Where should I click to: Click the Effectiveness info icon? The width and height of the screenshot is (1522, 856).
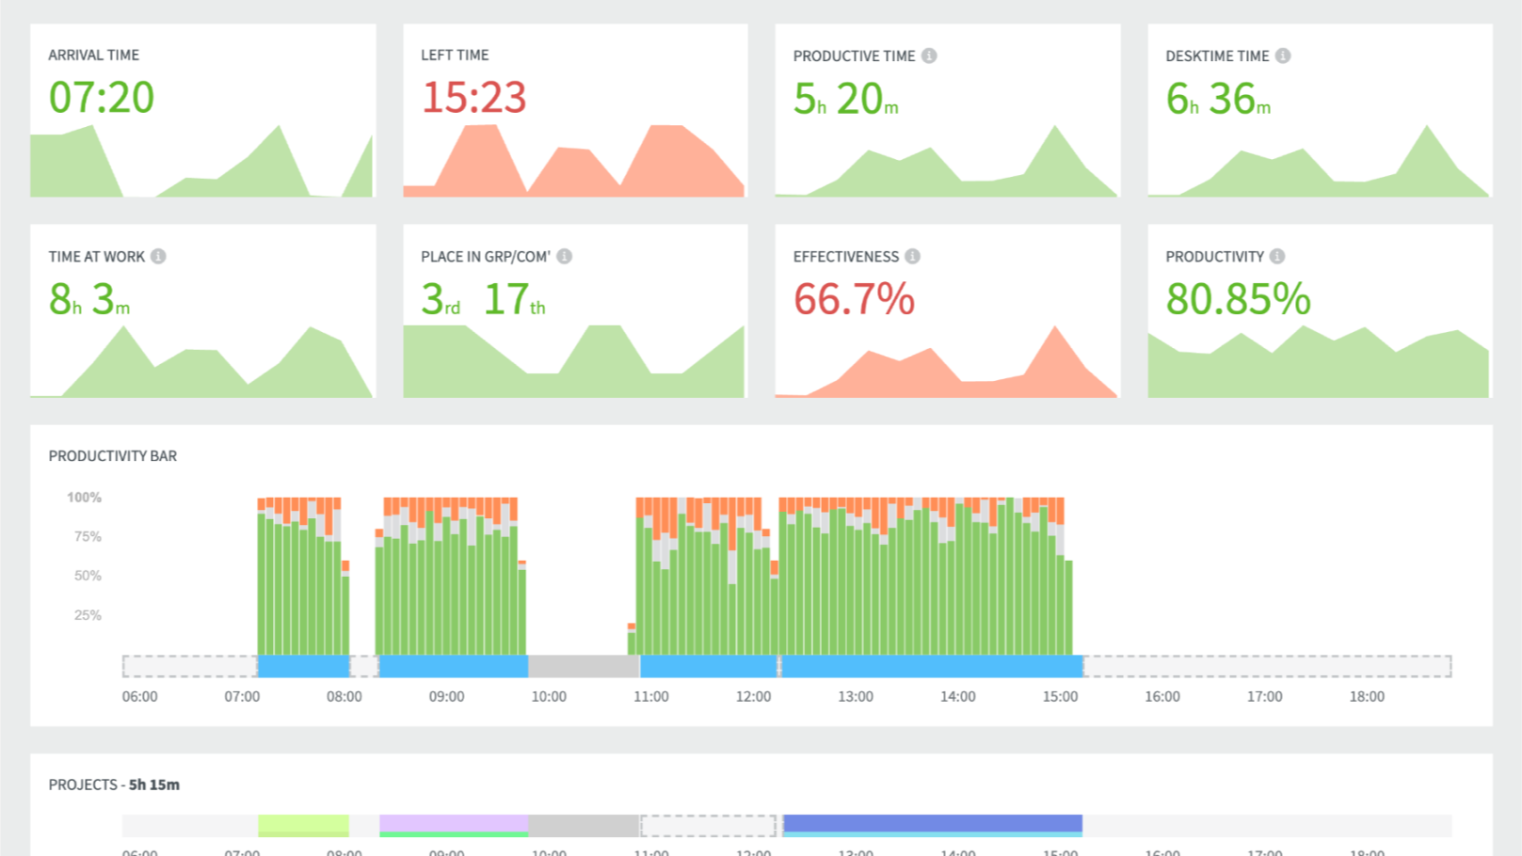coord(911,256)
